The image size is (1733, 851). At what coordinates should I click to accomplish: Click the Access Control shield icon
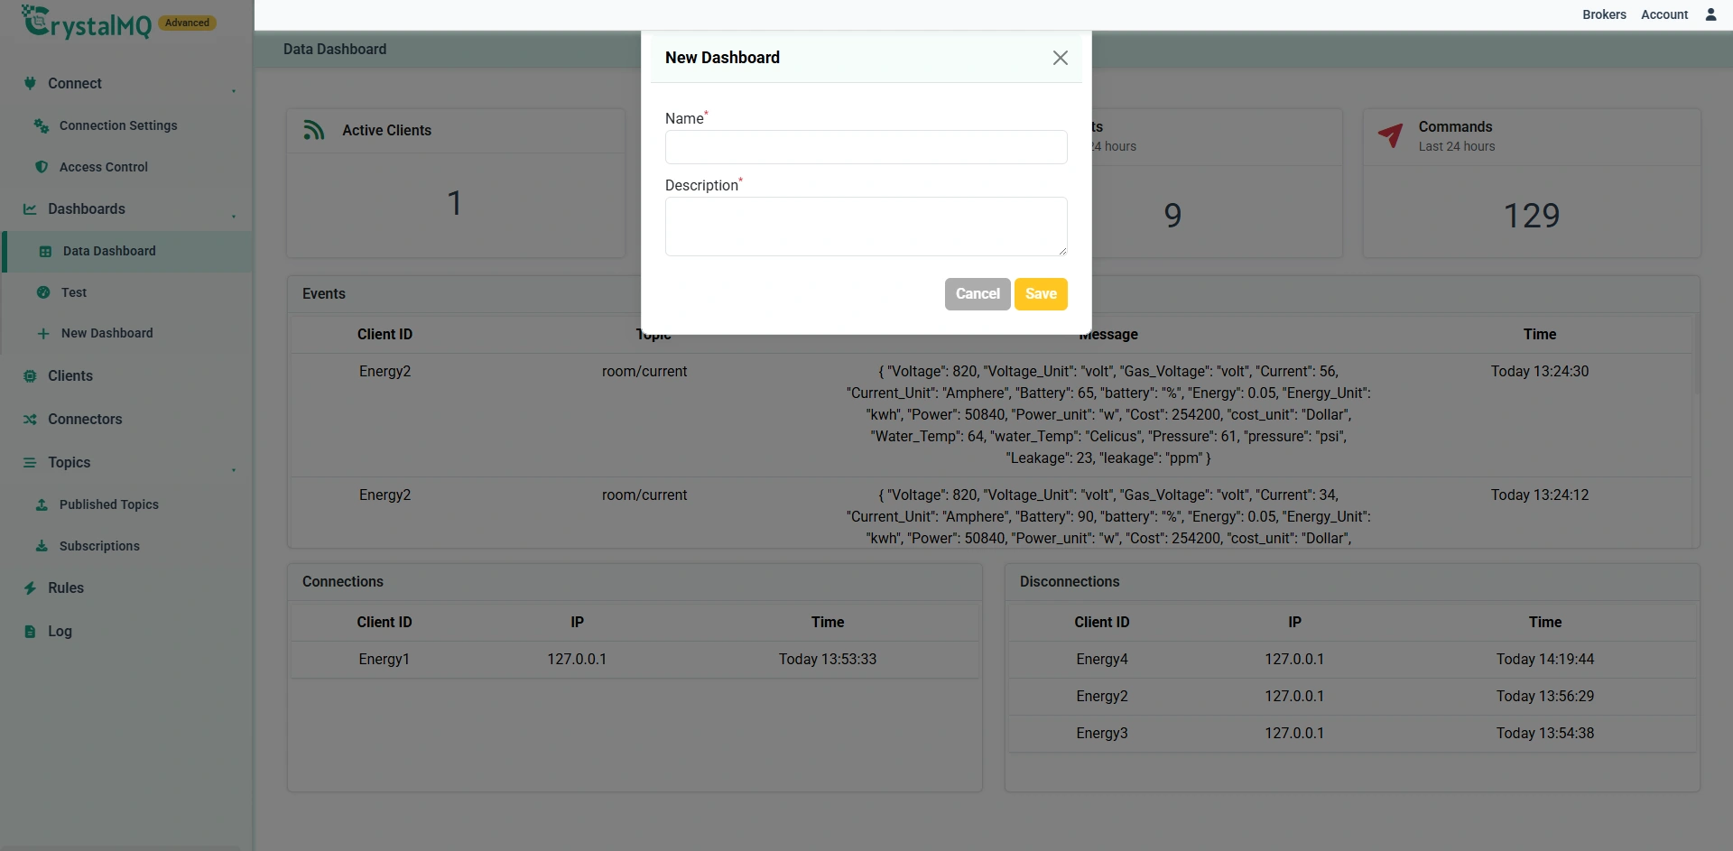click(x=42, y=167)
